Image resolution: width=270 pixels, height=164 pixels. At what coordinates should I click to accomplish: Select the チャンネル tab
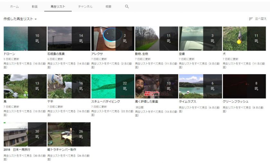(85, 6)
